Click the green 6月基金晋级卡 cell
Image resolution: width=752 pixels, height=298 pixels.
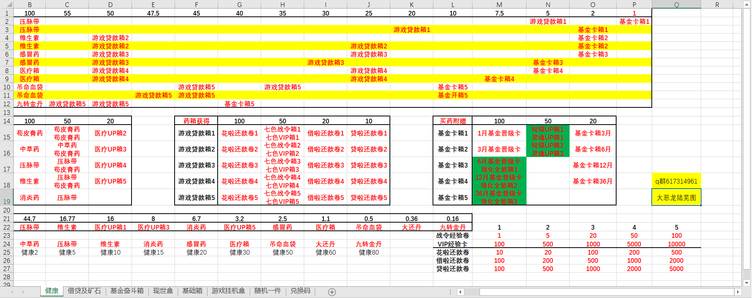coord(499,165)
